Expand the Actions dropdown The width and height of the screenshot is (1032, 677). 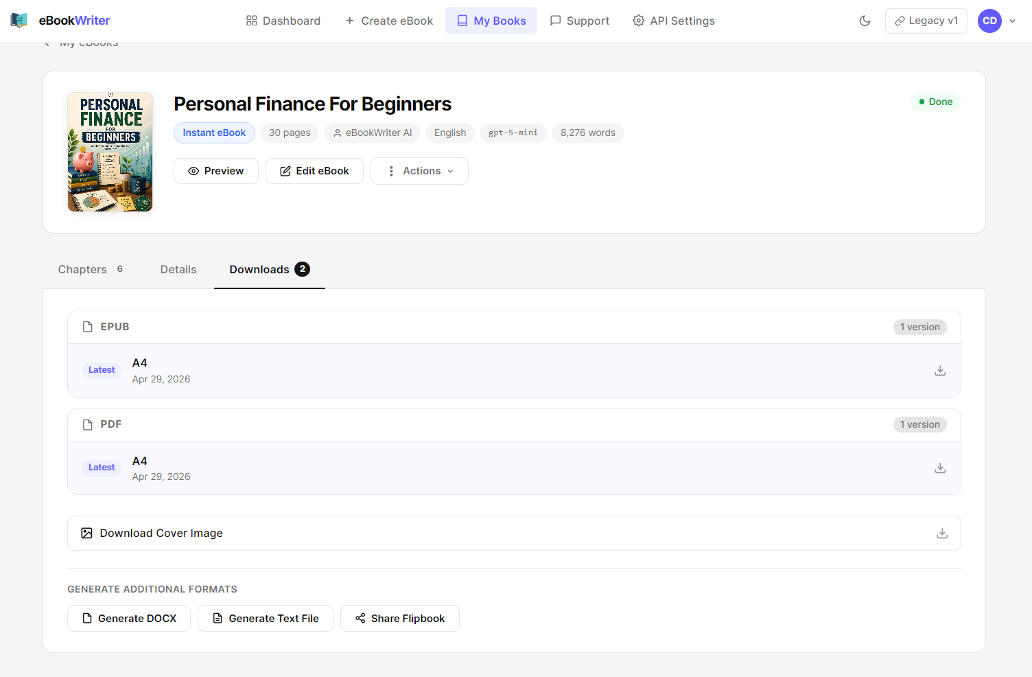coord(419,171)
